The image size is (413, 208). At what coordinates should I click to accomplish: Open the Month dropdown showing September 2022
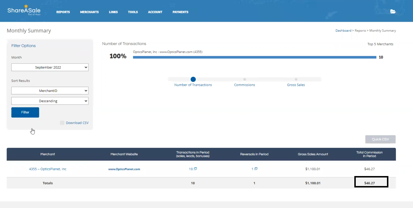pos(50,67)
